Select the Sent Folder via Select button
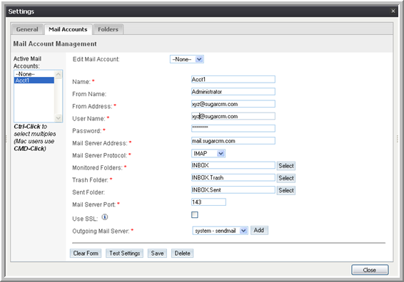The width and height of the screenshot is (404, 282). pos(286,190)
